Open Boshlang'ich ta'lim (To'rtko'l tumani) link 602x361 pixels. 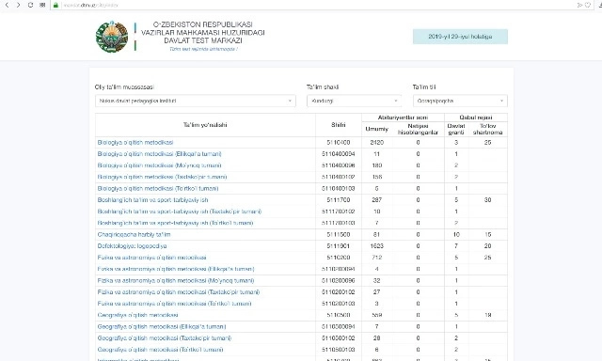click(175, 223)
